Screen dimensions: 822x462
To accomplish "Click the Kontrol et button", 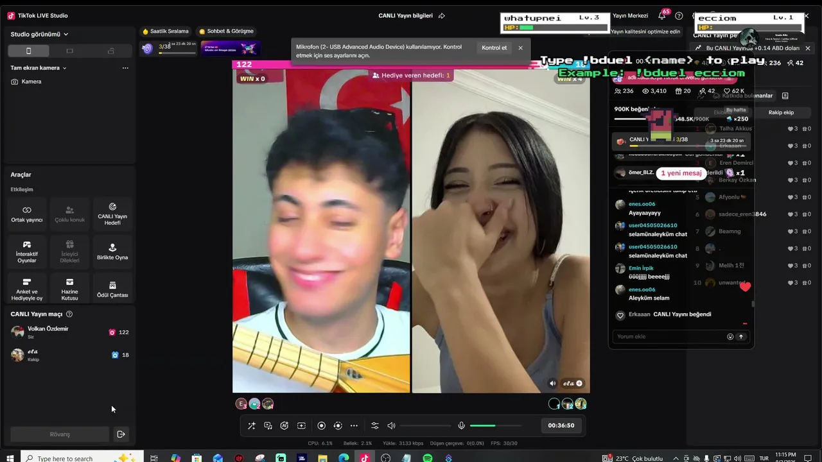I will click(494, 48).
